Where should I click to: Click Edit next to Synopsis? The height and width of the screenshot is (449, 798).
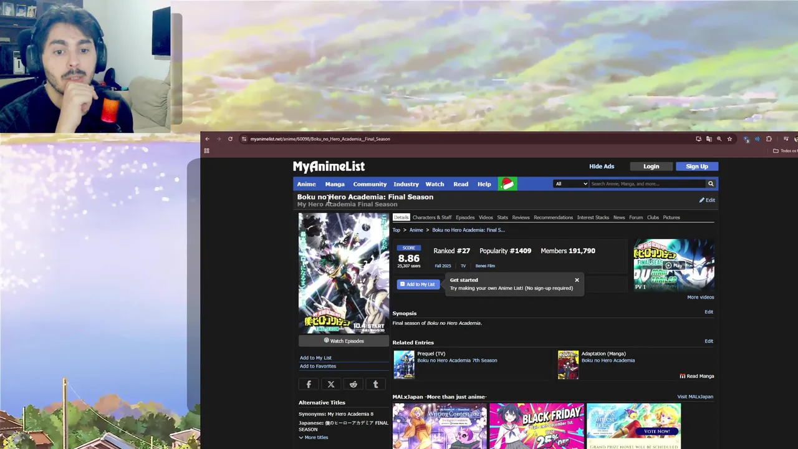pos(709,312)
